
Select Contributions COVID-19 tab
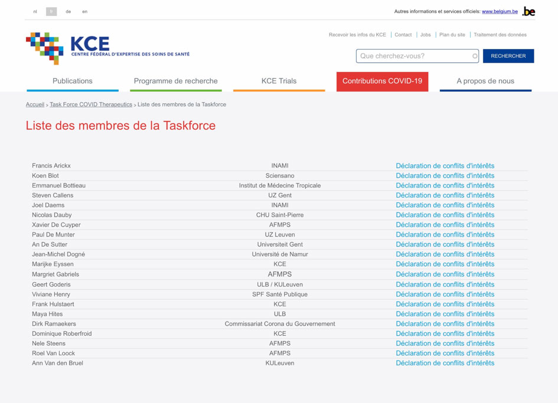382,81
